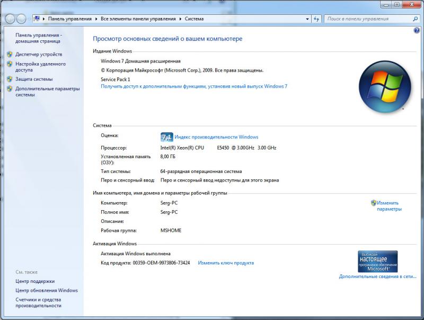The width and height of the screenshot is (424, 320).
Task: Click the 7,1 performance rating badge
Action: (x=166, y=137)
